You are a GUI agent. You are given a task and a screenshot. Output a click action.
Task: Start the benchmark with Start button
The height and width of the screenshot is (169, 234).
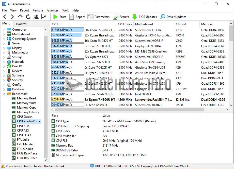click(x=59, y=17)
